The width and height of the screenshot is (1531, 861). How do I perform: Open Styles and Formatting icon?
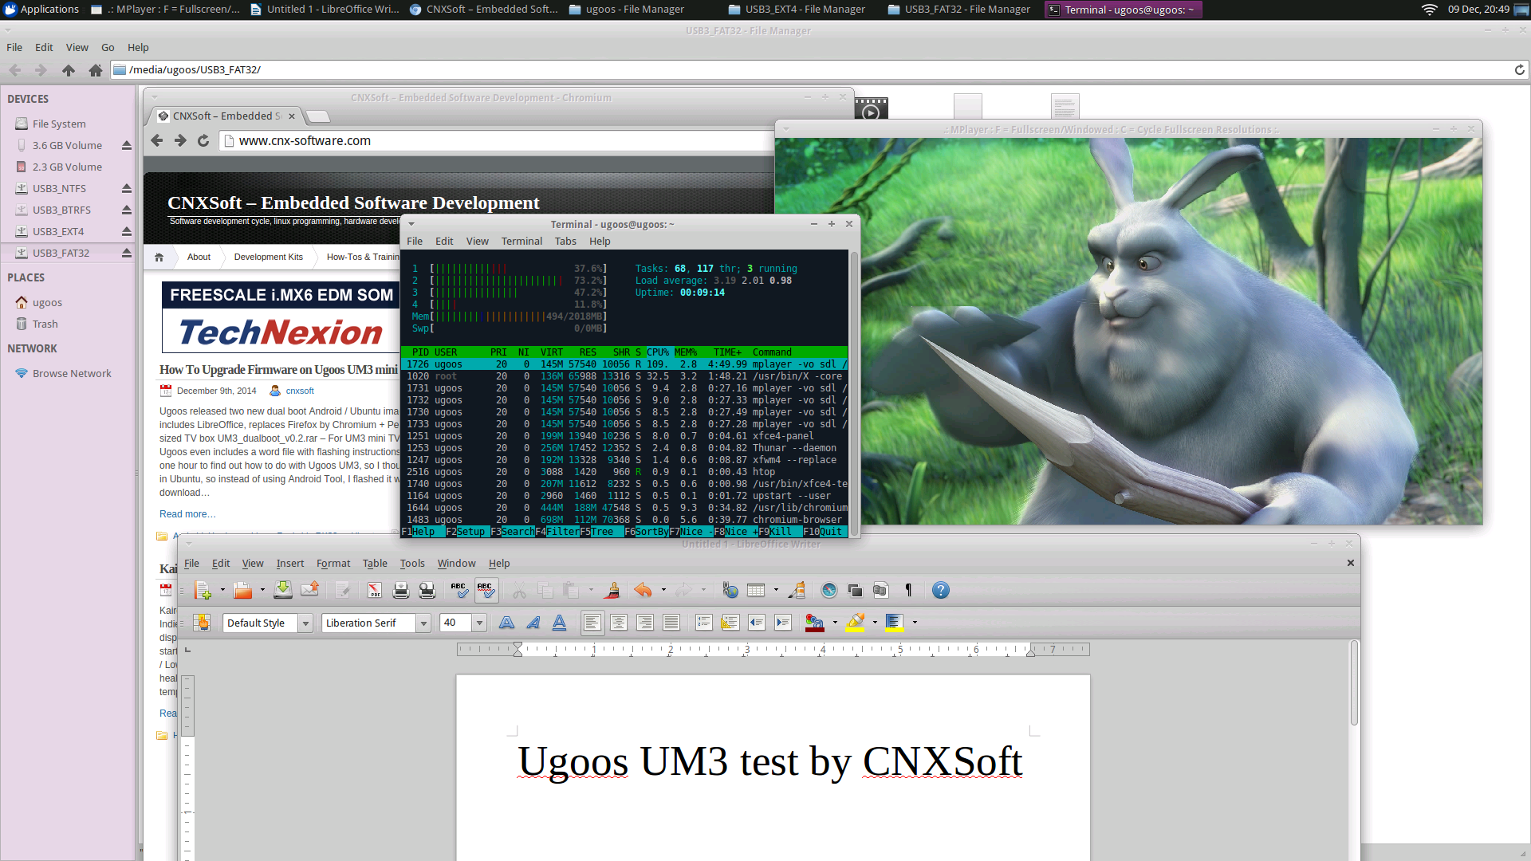coord(202,623)
